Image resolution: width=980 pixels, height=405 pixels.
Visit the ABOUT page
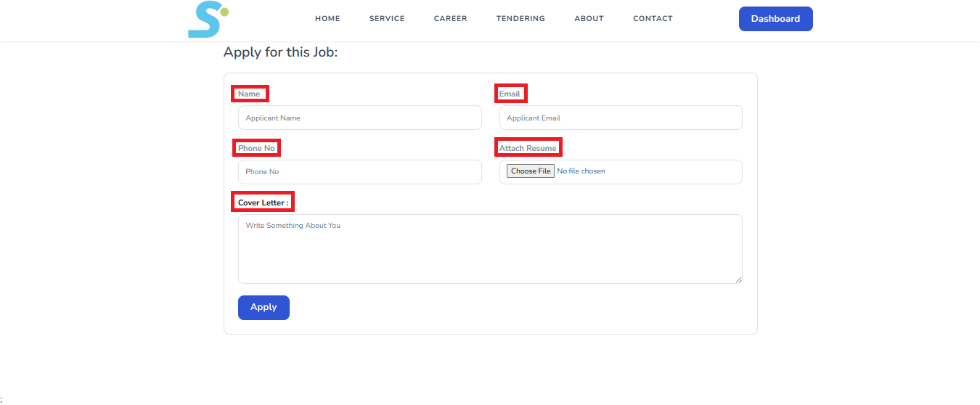pyautogui.click(x=589, y=19)
